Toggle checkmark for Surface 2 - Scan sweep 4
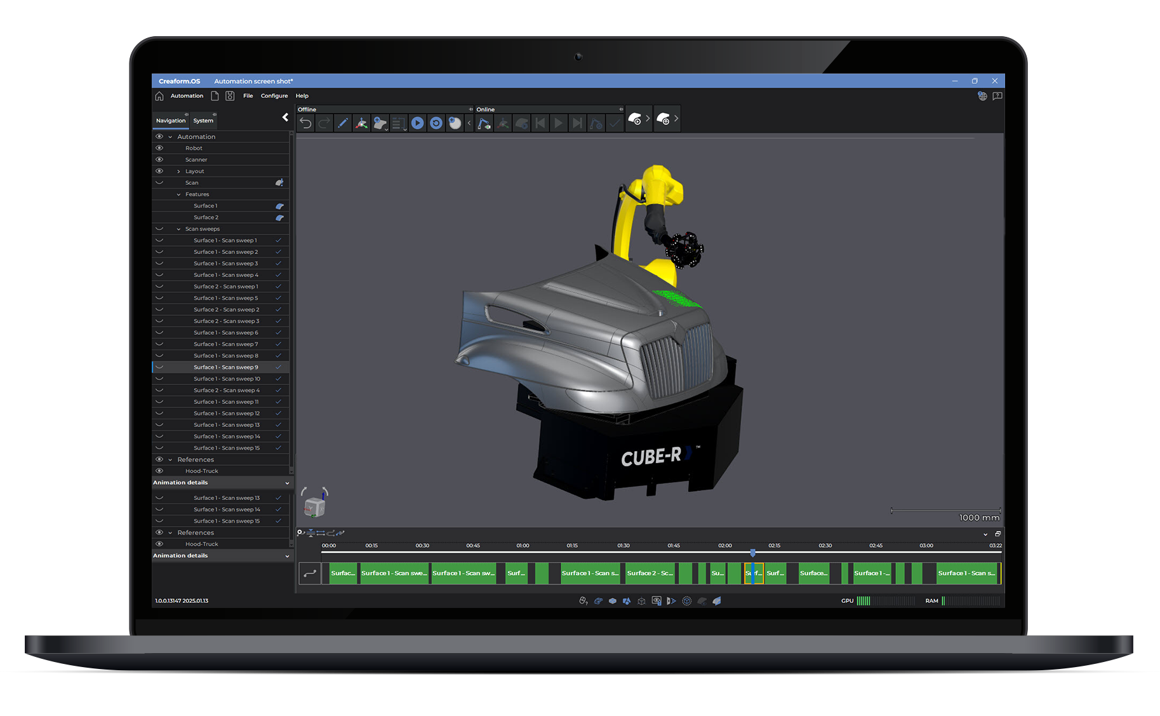This screenshot has height=716, width=1160. 278,390
